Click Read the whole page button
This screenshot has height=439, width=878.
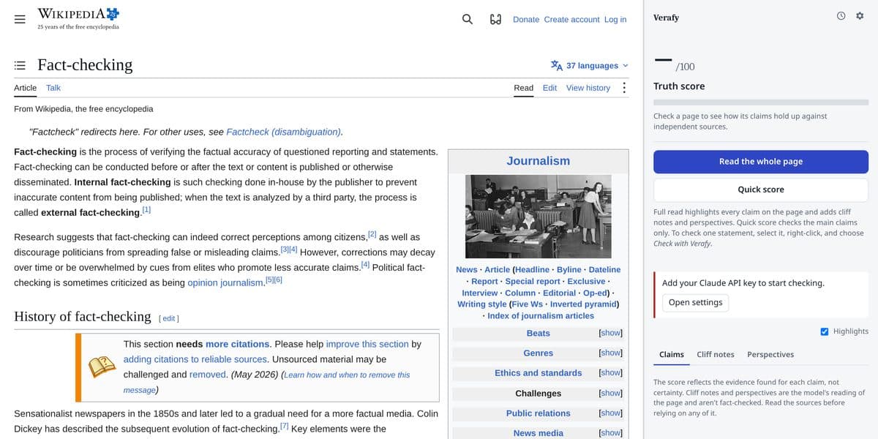tap(761, 161)
